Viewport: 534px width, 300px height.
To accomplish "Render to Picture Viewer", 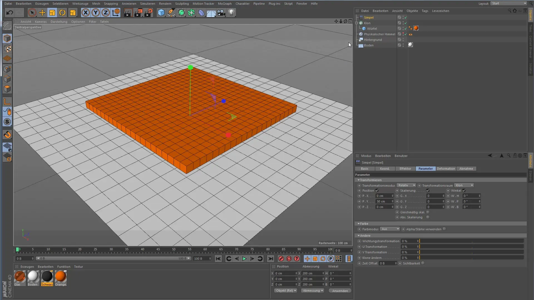I will [138, 12].
